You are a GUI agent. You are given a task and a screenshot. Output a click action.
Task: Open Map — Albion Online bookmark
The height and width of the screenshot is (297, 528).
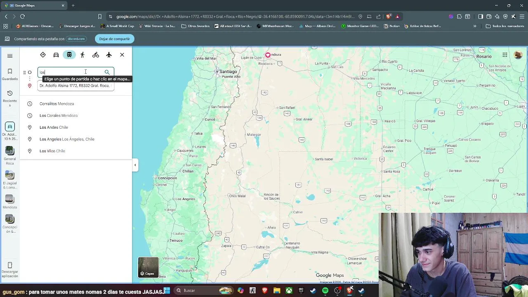coord(317,26)
